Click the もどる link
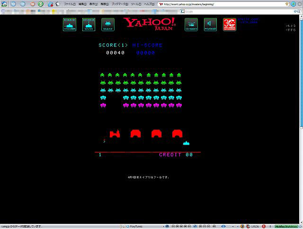The height and width of the screenshot is (229, 303). (291, 25)
